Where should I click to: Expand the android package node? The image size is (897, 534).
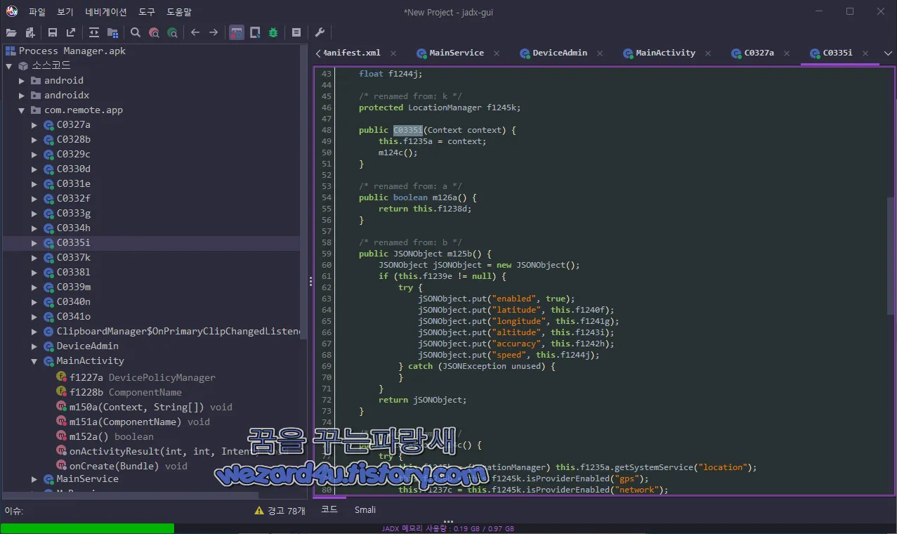(x=22, y=81)
